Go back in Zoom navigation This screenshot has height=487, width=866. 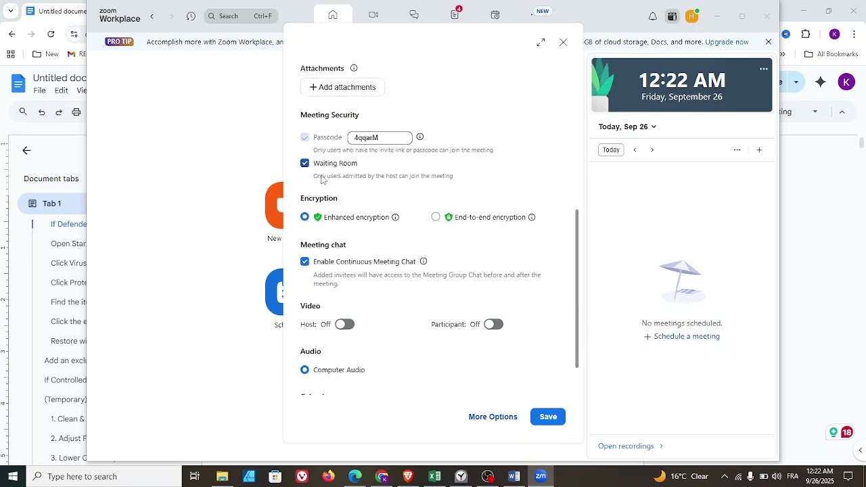[x=152, y=16]
